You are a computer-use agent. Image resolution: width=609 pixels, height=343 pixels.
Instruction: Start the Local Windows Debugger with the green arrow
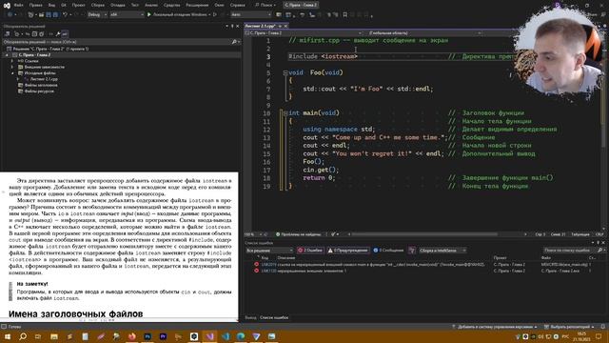(148, 14)
